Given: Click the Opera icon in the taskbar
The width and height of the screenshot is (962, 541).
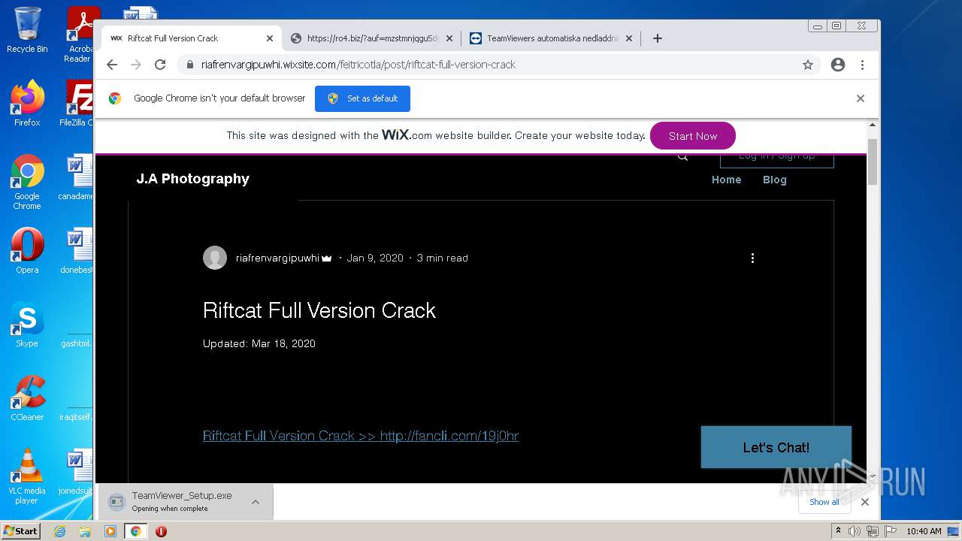Looking at the screenshot, I should tap(161, 531).
